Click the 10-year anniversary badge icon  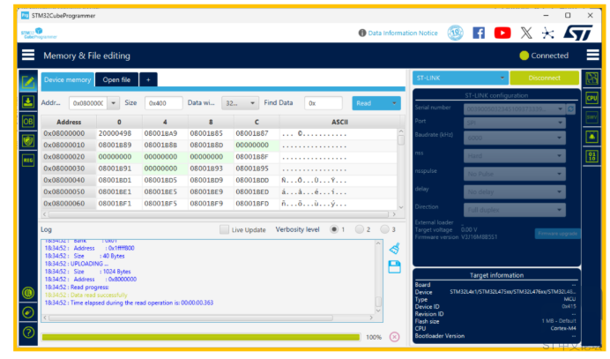click(x=455, y=33)
